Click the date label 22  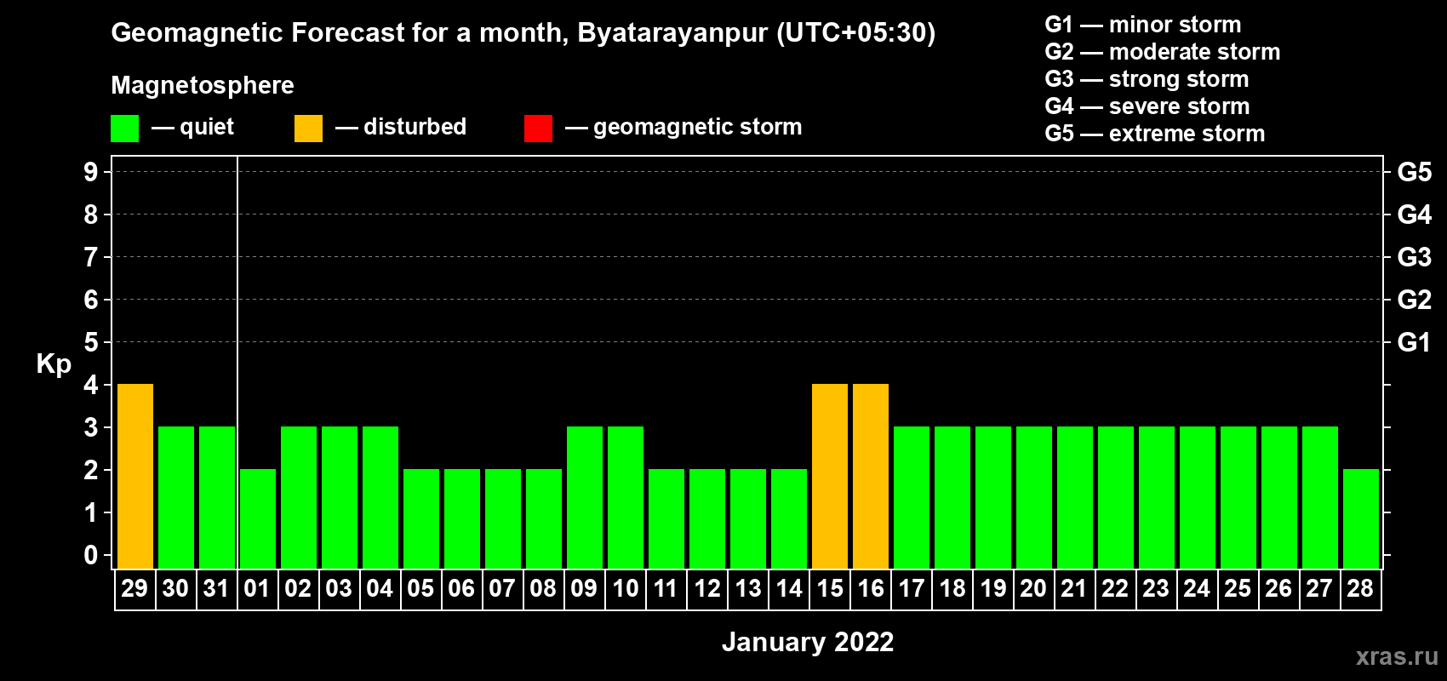(x=1115, y=588)
